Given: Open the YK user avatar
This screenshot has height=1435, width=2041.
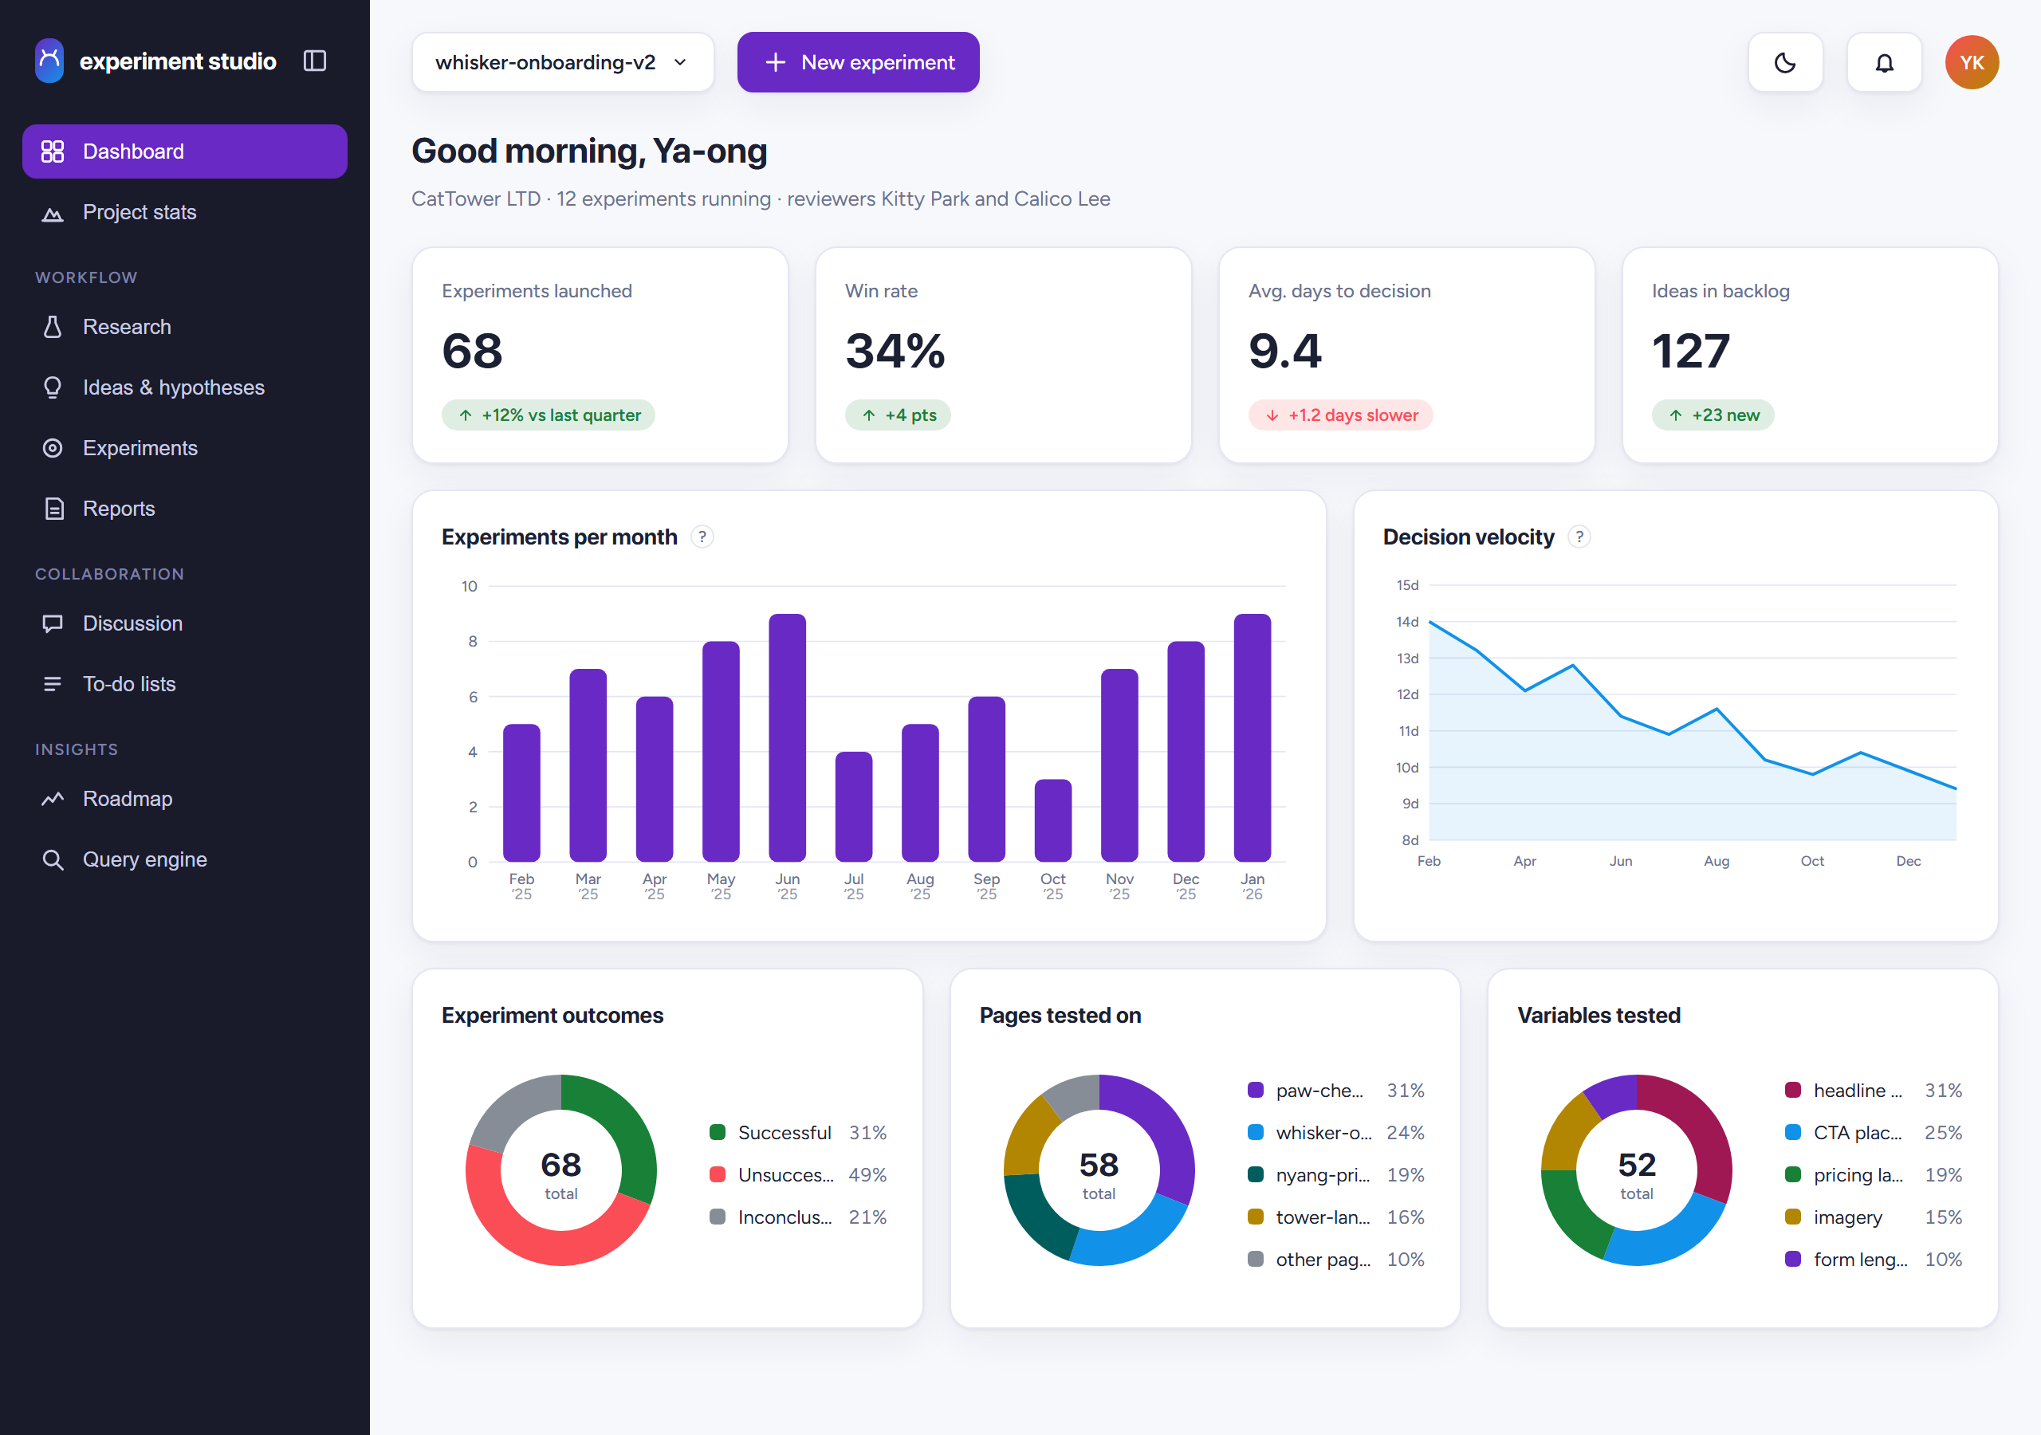Looking at the screenshot, I should (1972, 62).
